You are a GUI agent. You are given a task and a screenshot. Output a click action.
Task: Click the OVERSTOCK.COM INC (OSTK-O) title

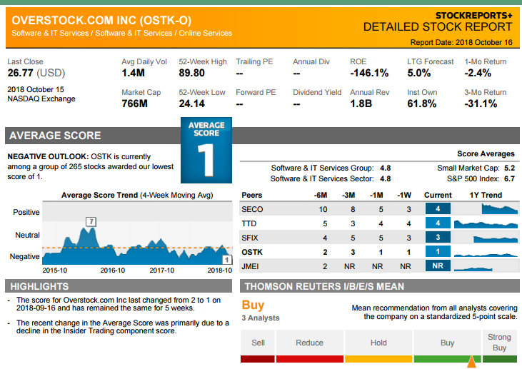click(101, 20)
